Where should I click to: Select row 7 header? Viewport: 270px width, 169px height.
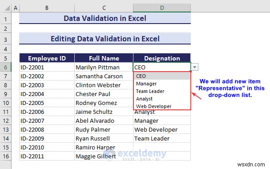pos(5,76)
